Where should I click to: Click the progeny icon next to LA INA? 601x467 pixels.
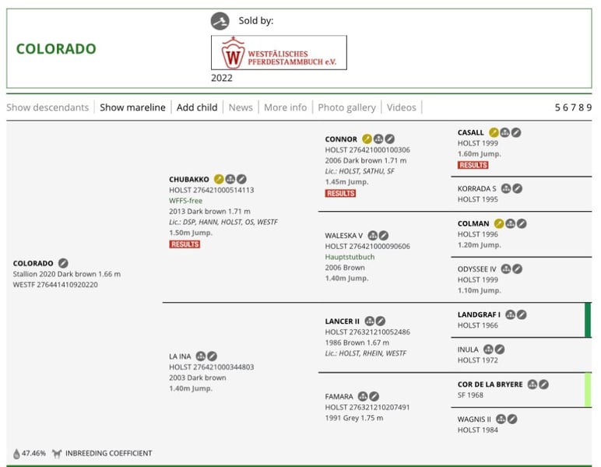[201, 356]
